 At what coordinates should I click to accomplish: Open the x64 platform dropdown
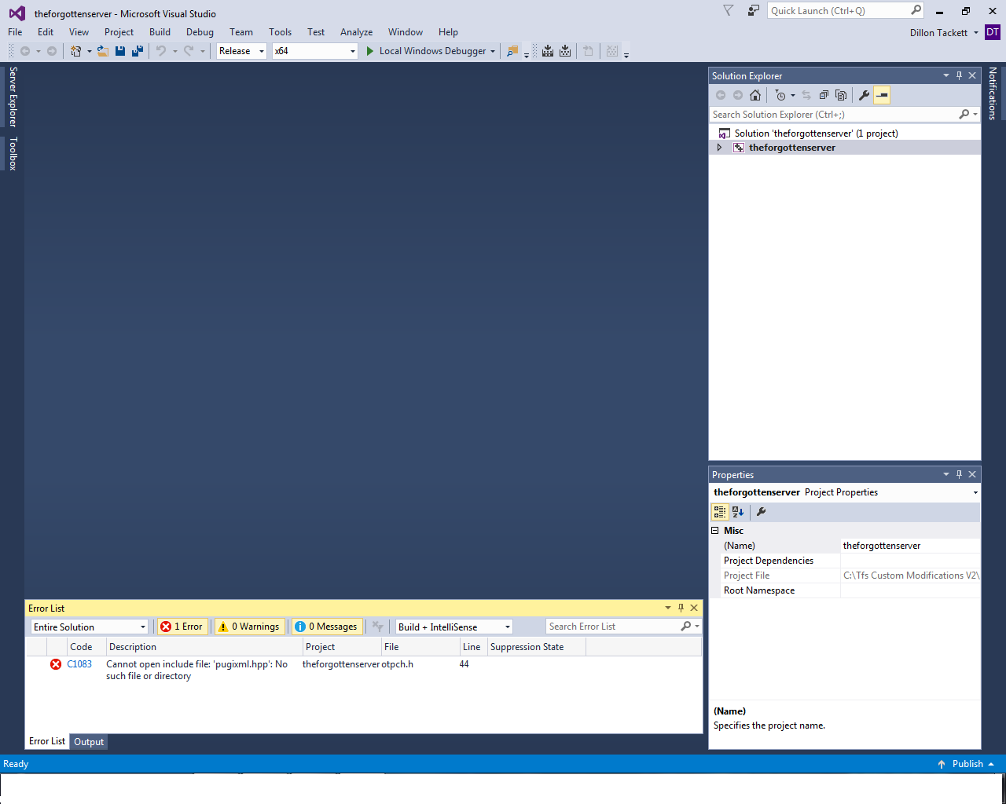(315, 51)
